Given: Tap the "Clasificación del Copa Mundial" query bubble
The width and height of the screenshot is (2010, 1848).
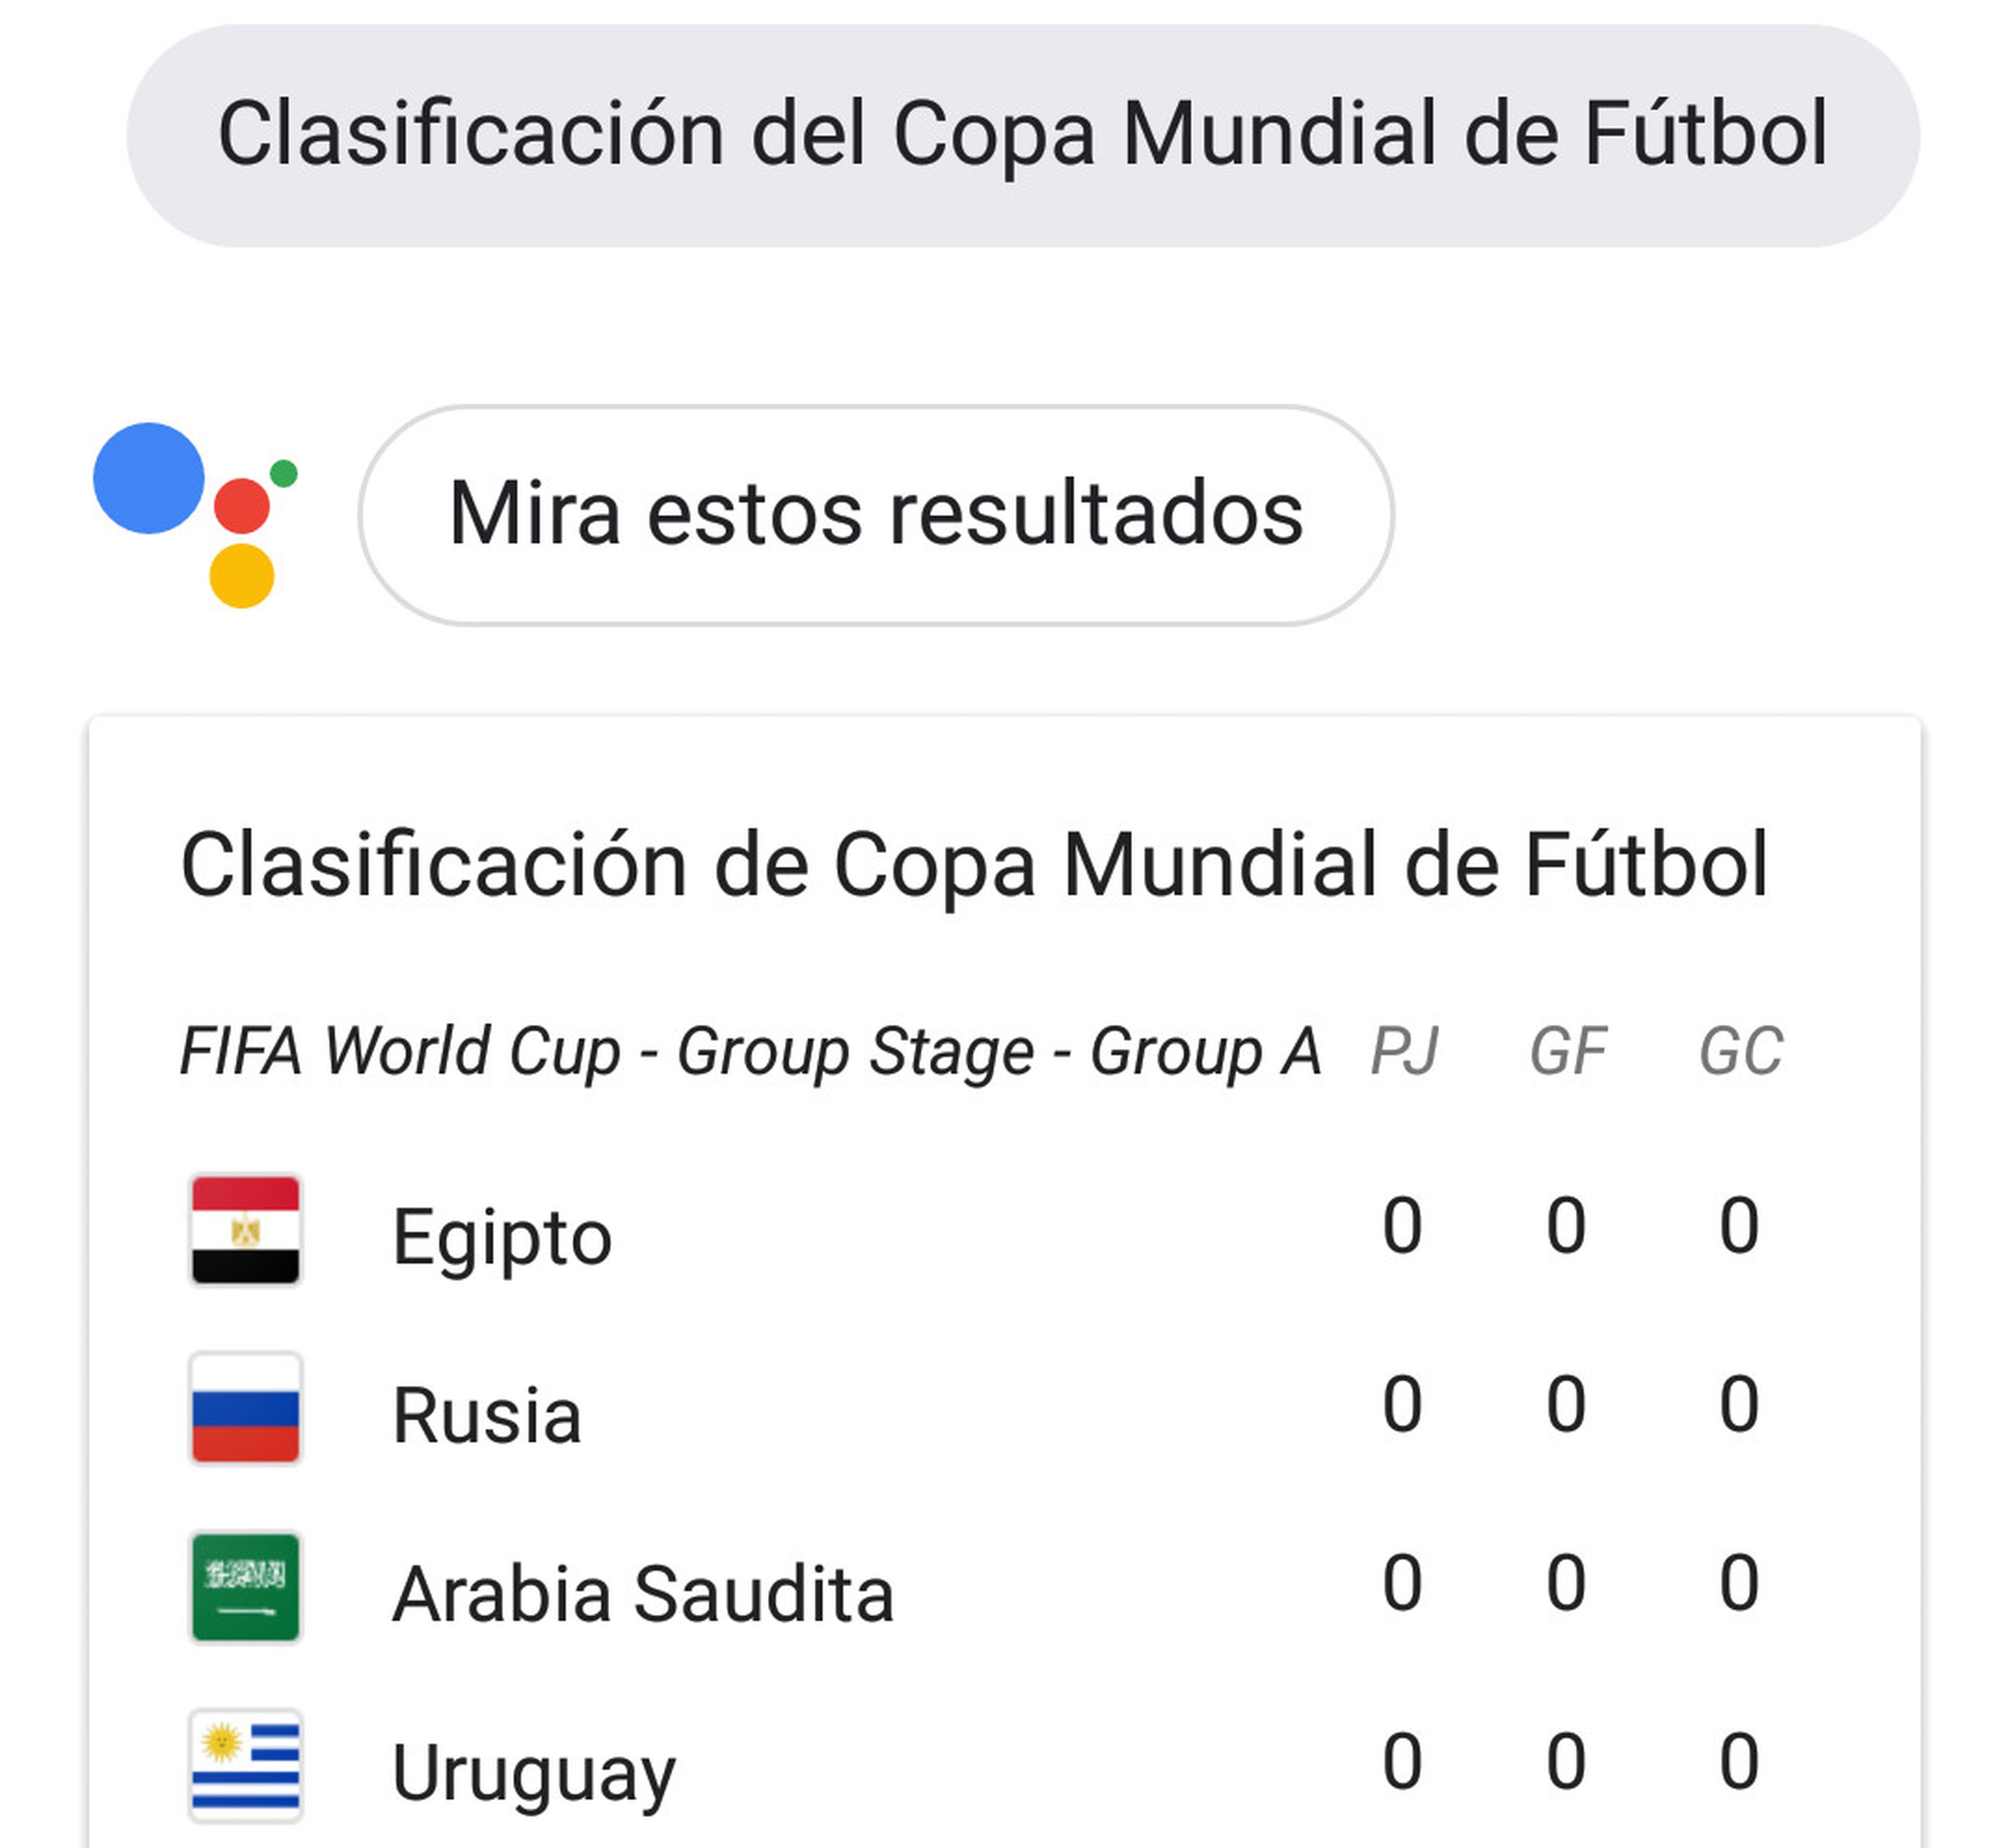Looking at the screenshot, I should 1022,135.
